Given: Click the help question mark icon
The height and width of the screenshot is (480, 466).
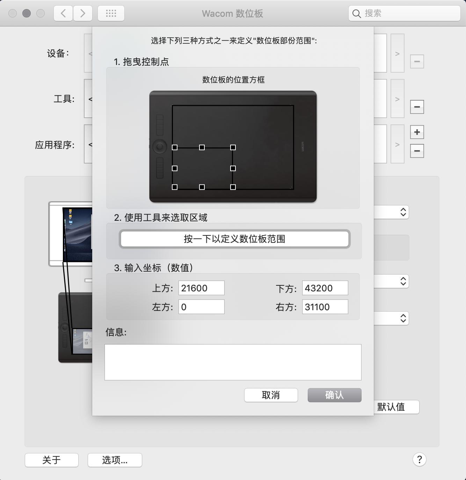Looking at the screenshot, I should pos(420,460).
